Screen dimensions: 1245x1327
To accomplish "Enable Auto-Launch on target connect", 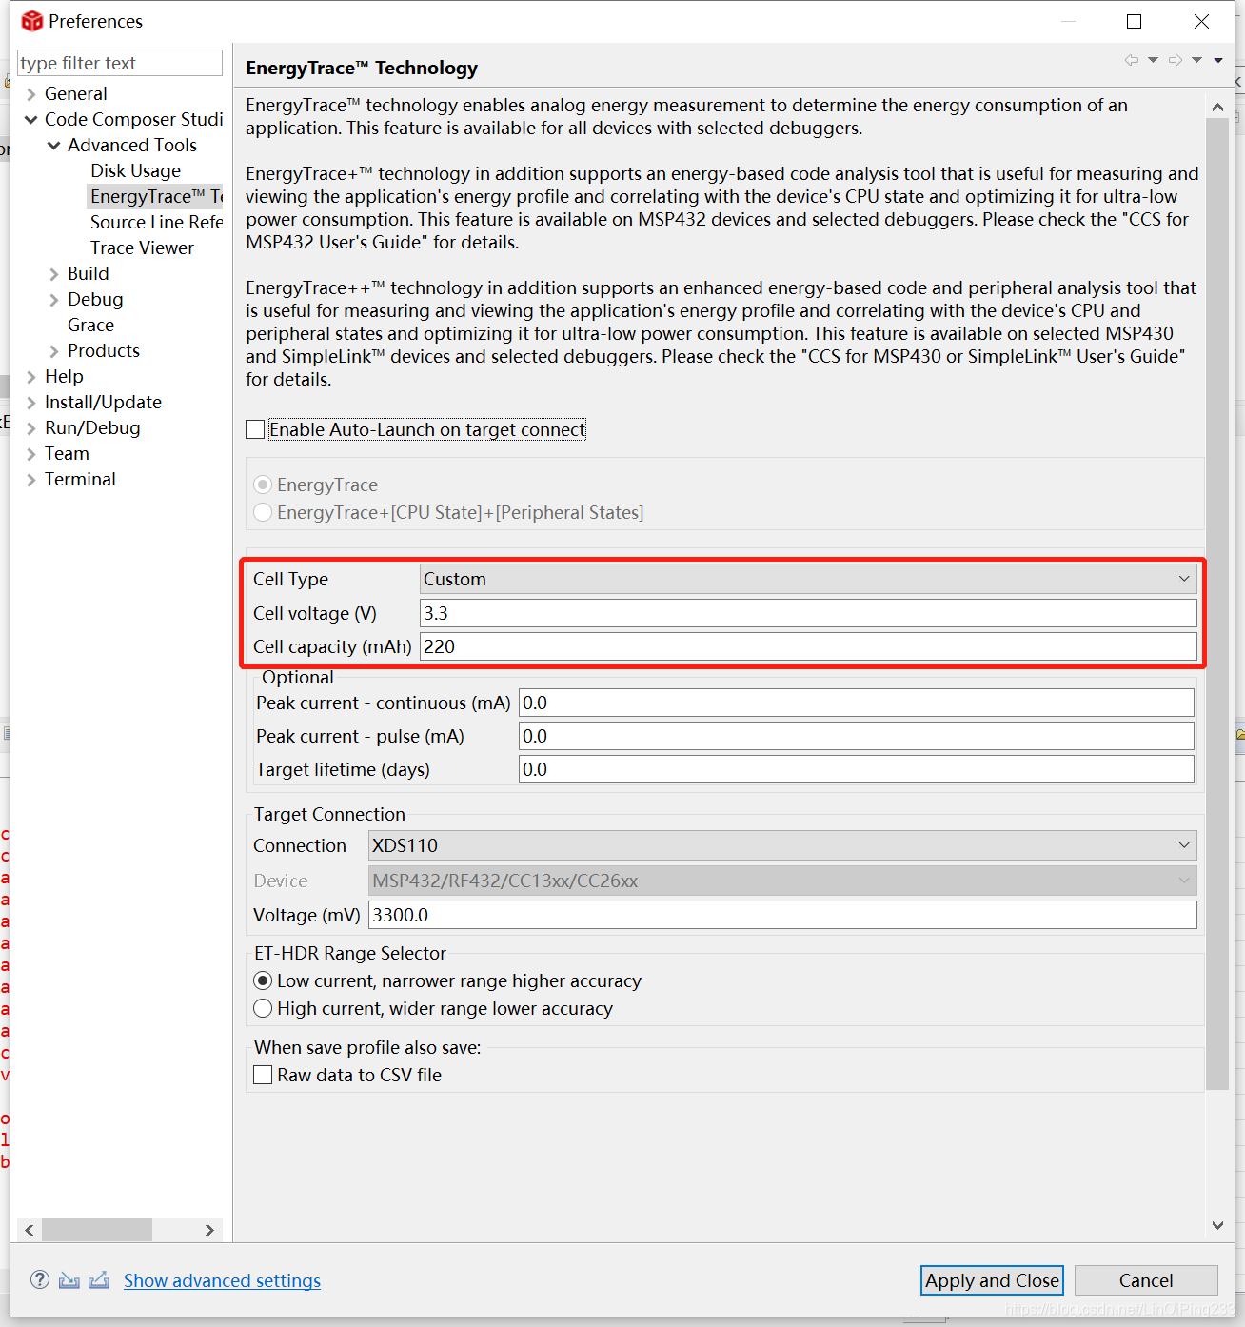I will tap(255, 429).
